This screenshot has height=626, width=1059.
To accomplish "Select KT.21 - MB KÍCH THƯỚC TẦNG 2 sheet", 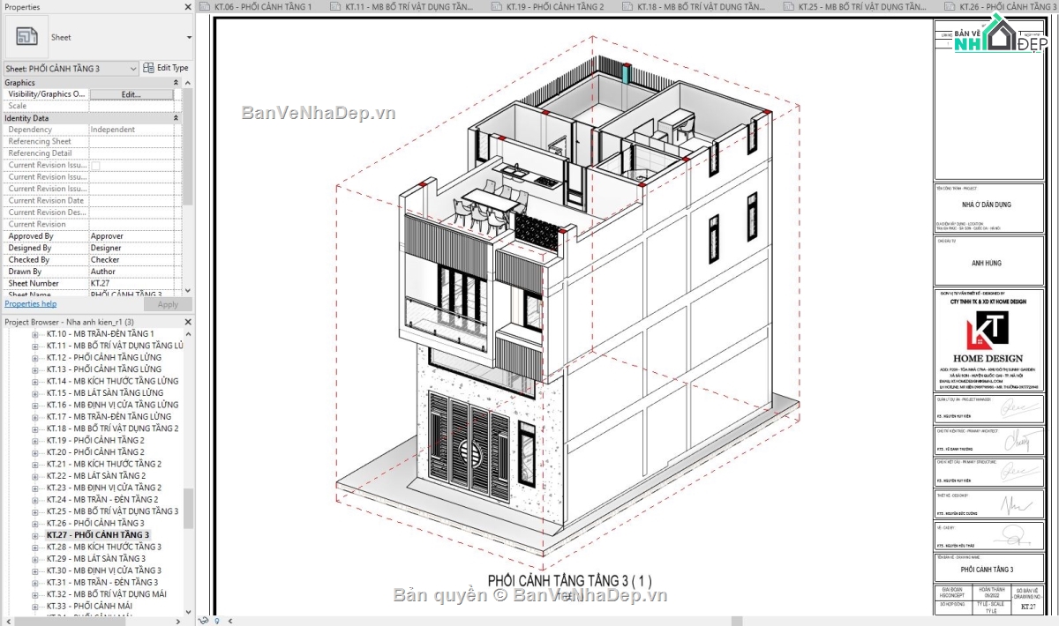I will point(104,464).
